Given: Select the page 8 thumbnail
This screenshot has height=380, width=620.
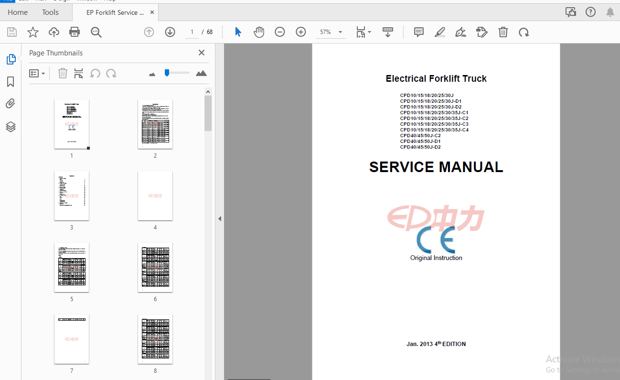Looking at the screenshot, I should pos(155,339).
